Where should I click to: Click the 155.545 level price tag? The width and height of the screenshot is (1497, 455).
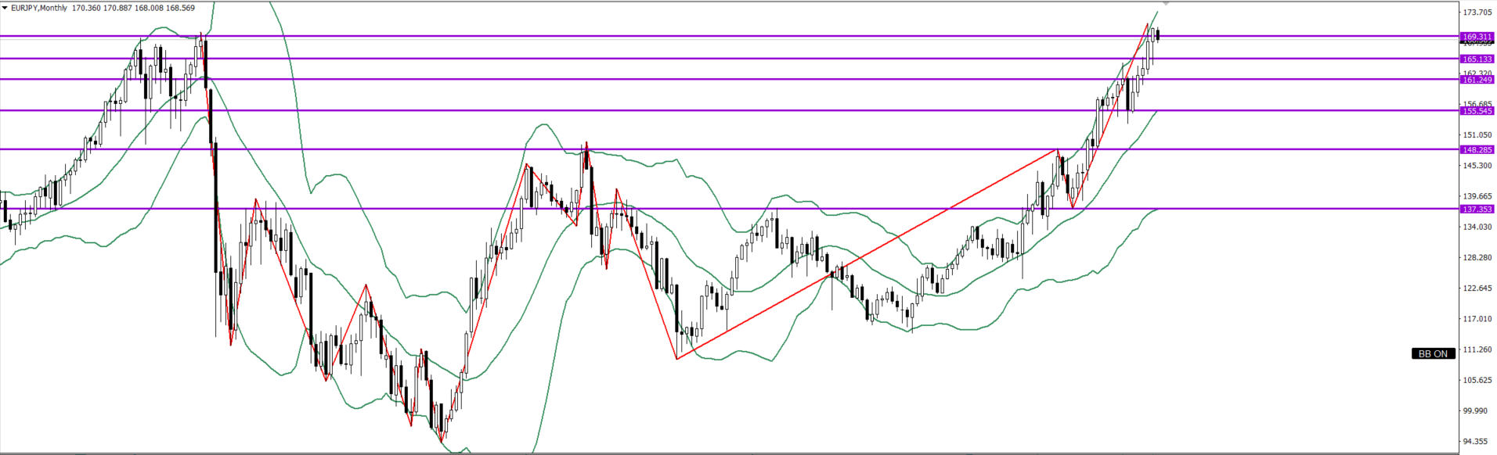point(1477,111)
